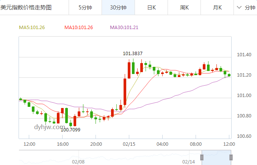
Task: Click the last green candlestick at 12:00
Action: [229, 75]
